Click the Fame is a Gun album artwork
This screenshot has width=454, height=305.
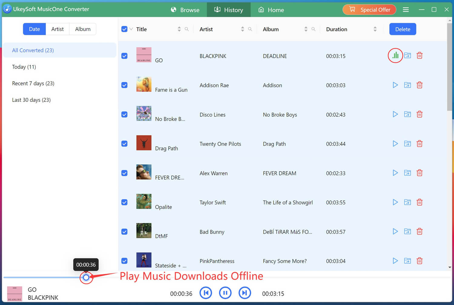(144, 84)
